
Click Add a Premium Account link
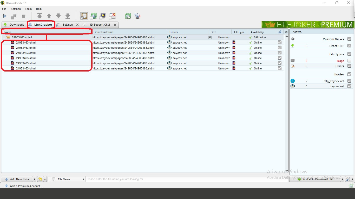pyautogui.click(x=24, y=186)
